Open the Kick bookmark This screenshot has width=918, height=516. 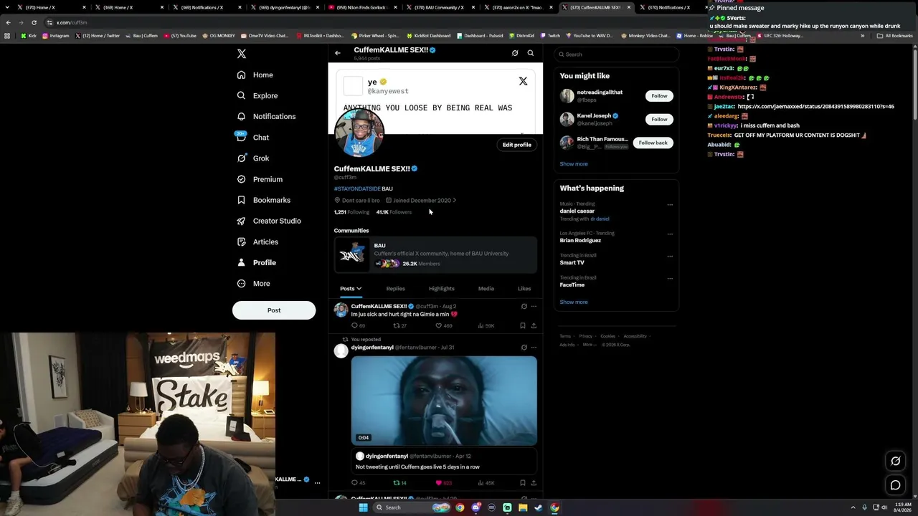coord(29,36)
